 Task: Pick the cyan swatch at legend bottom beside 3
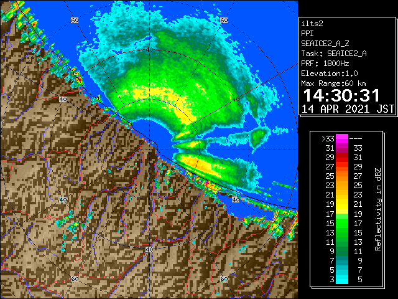pos(342,279)
